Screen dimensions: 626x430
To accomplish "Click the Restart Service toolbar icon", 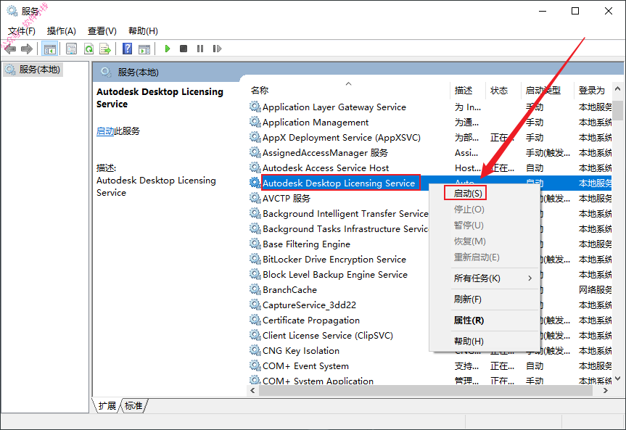I will pyautogui.click(x=217, y=49).
